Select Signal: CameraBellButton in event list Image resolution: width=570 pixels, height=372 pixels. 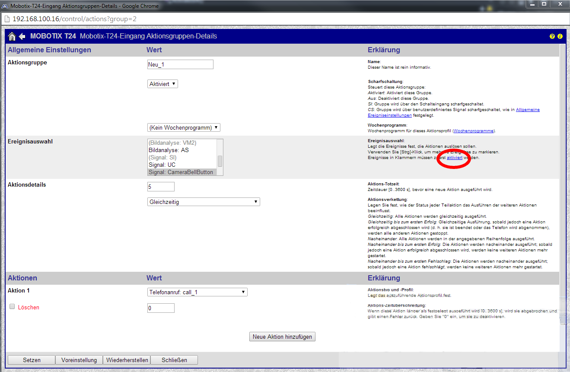pyautogui.click(x=182, y=172)
